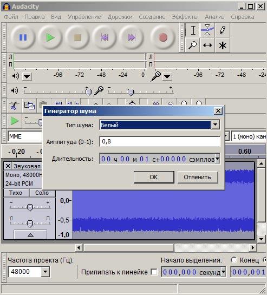Open the Дорожки menu
This screenshot has width=267, height=295.
pos(120,17)
